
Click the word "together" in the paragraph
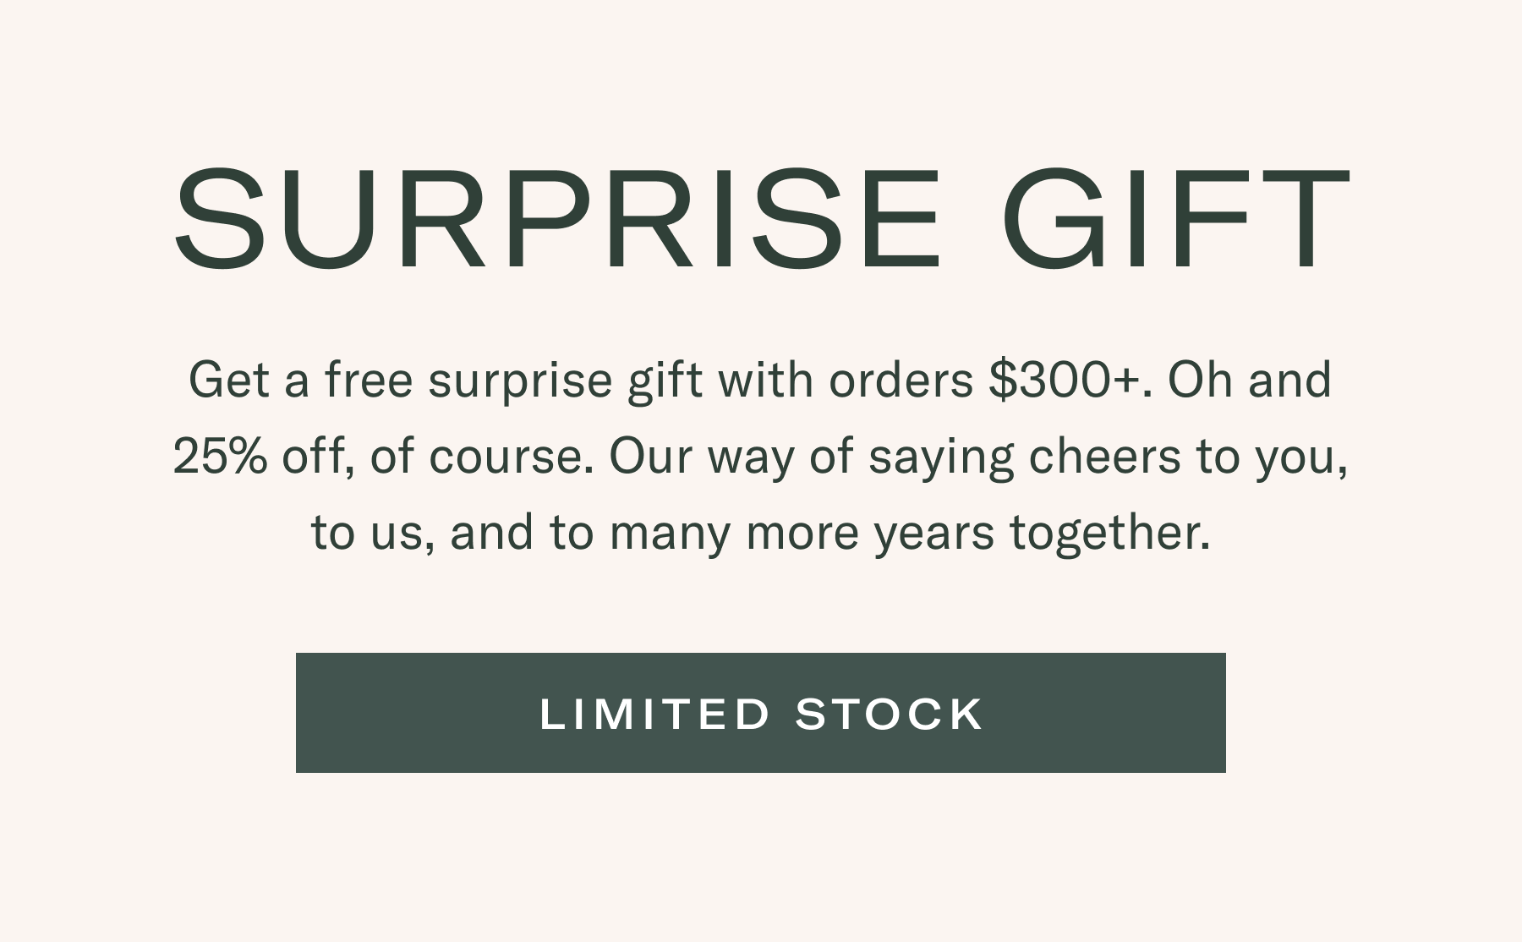click(1109, 533)
